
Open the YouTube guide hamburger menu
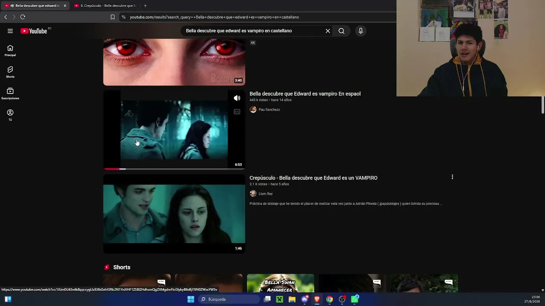pyautogui.click(x=10, y=31)
